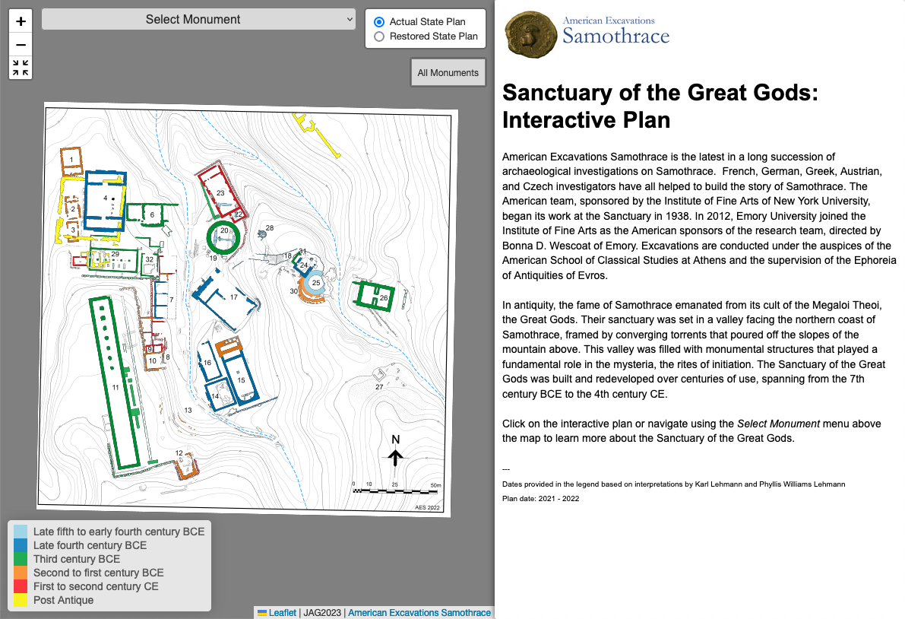Switch to Restored State Plan
905x619 pixels.
click(x=380, y=36)
